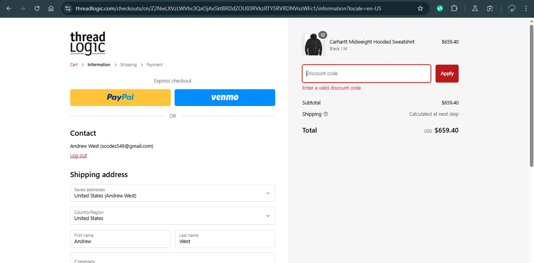This screenshot has width=534, height=263.
Task: Reload the checkout page
Action: coord(37,9)
